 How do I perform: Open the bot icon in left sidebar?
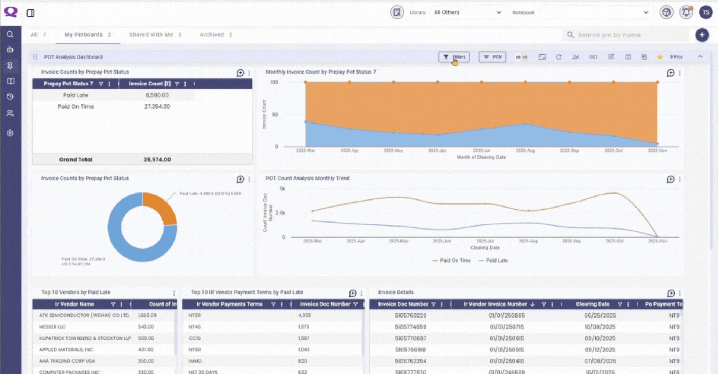pyautogui.click(x=10, y=49)
